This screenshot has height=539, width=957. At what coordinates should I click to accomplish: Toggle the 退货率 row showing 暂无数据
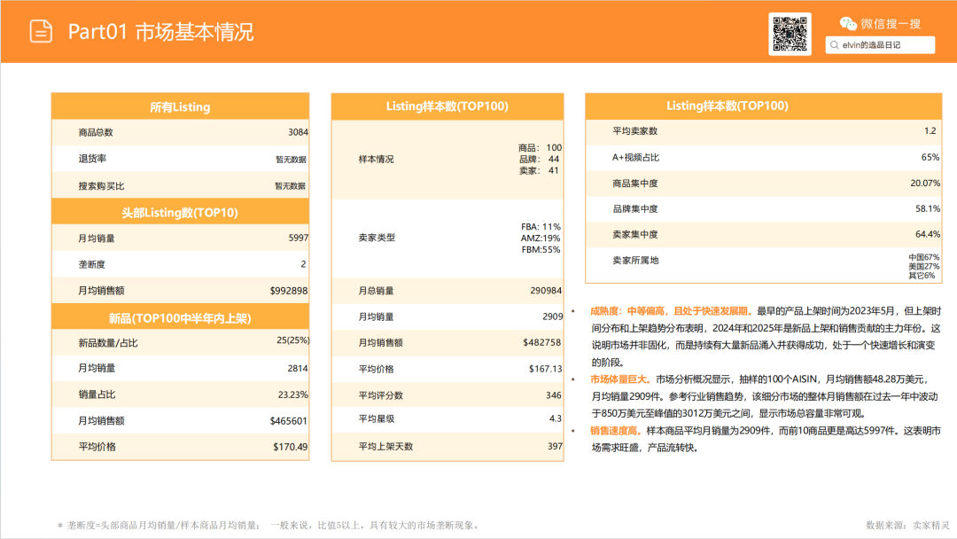click(x=180, y=160)
